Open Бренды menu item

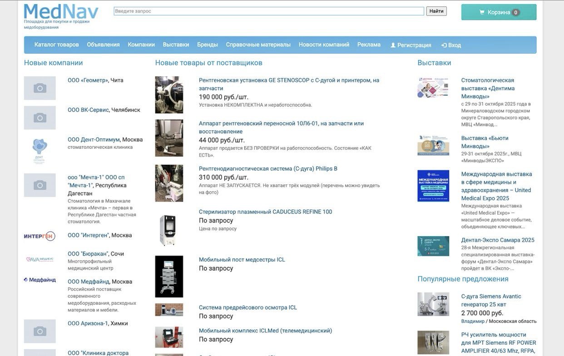[x=208, y=44]
